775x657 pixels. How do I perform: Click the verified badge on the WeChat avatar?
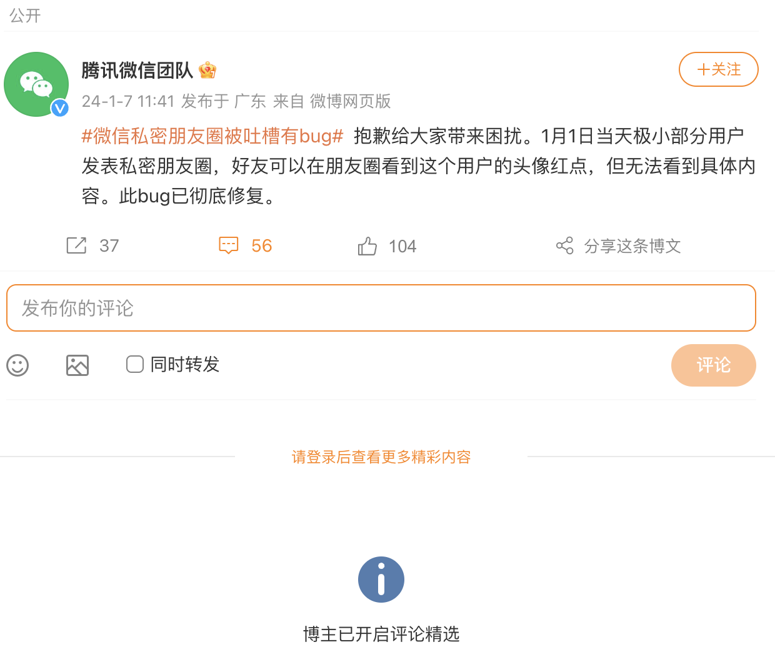click(59, 107)
